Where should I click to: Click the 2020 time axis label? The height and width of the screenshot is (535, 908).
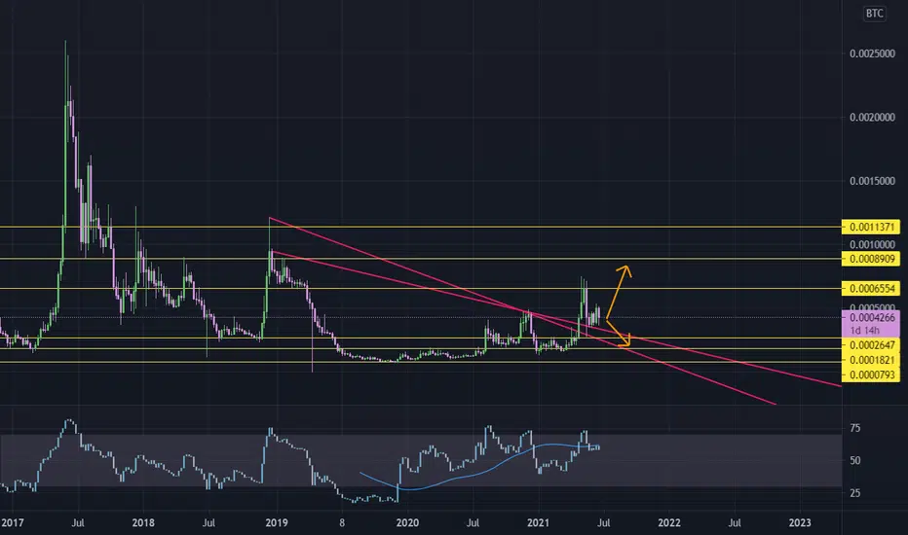tap(407, 523)
